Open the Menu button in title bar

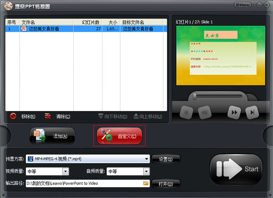243,5
